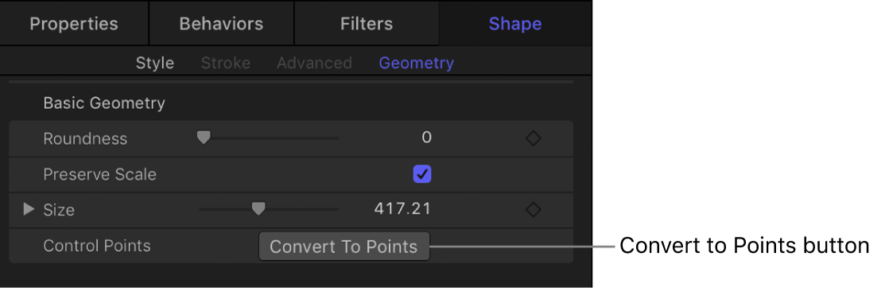Click the Control Points label
This screenshot has height=288, width=889.
pos(97,246)
